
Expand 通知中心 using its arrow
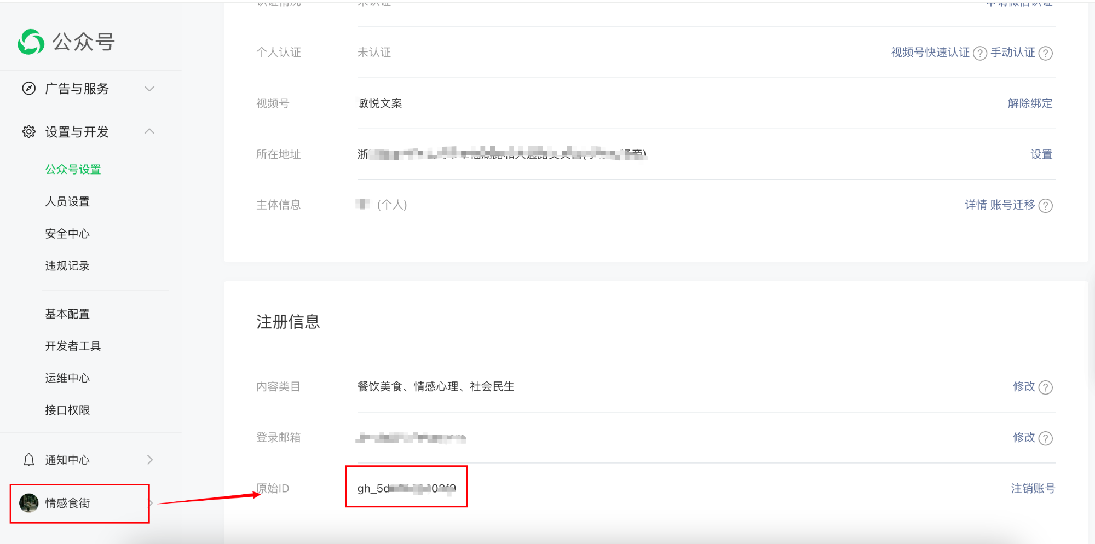point(149,460)
